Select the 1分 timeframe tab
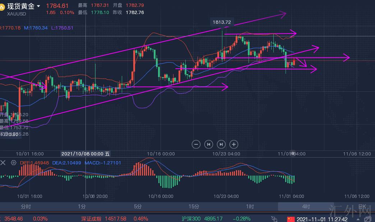This screenshot has height=222, width=375. (x=82, y=207)
